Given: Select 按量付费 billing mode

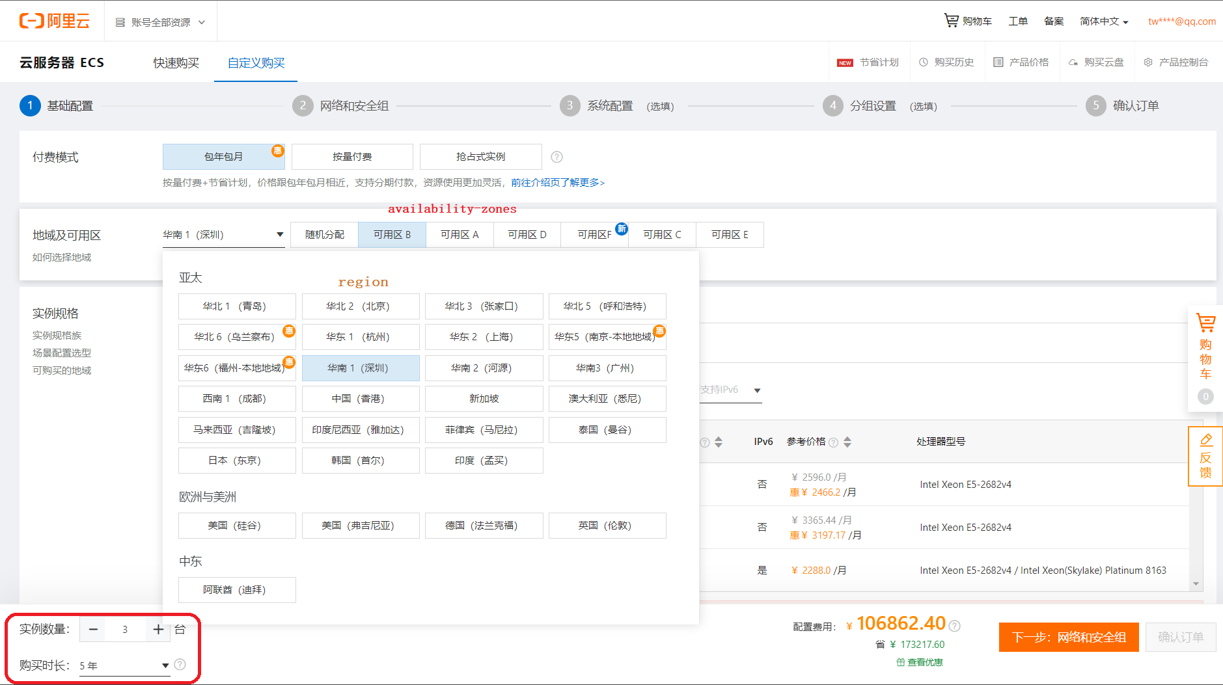Looking at the screenshot, I should (x=352, y=157).
